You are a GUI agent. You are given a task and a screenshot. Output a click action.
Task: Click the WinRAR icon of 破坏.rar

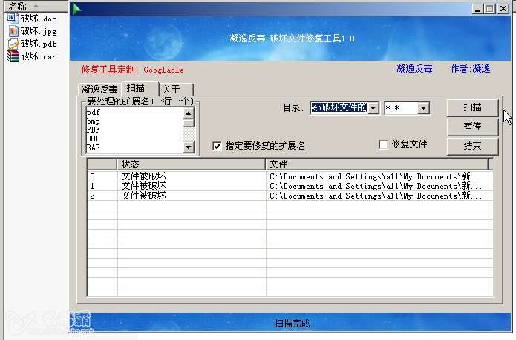tap(13, 56)
